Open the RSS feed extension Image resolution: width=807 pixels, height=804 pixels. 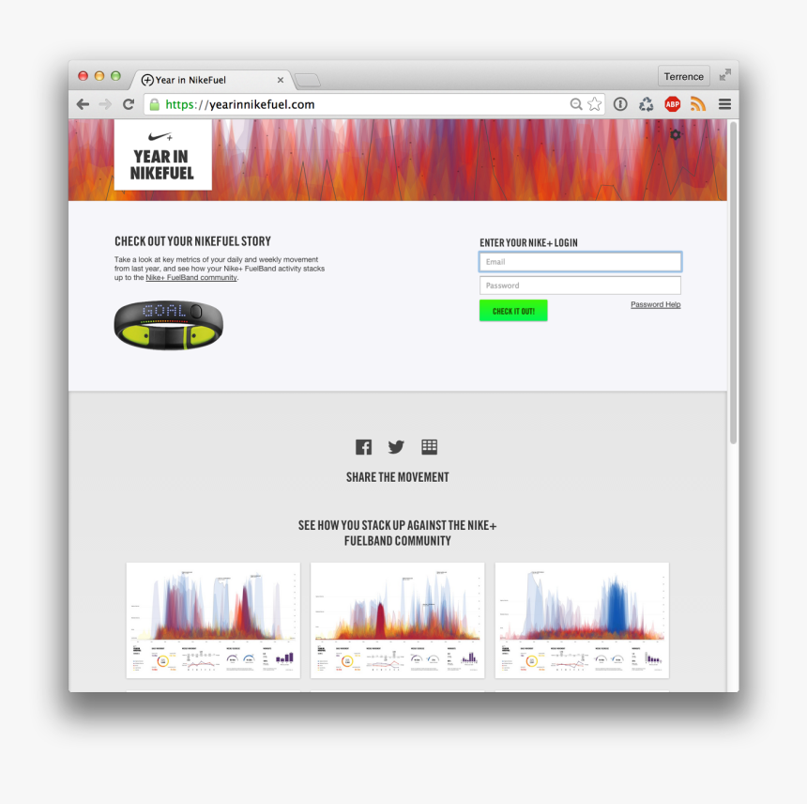pyautogui.click(x=698, y=103)
